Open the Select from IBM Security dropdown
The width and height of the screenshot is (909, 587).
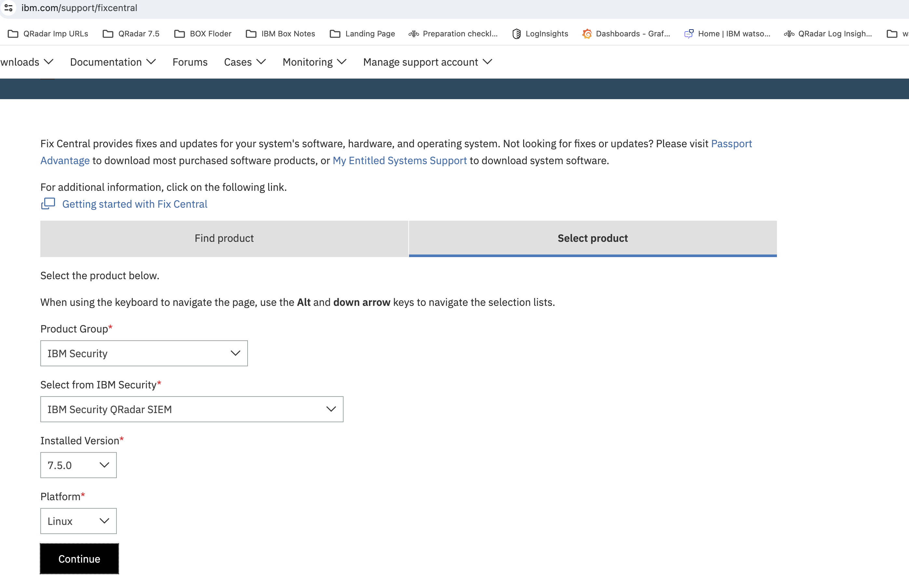pos(192,409)
